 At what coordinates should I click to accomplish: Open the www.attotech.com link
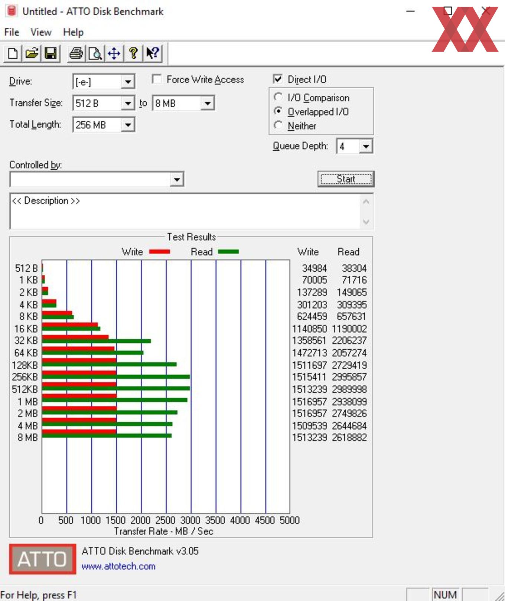pyautogui.click(x=118, y=566)
